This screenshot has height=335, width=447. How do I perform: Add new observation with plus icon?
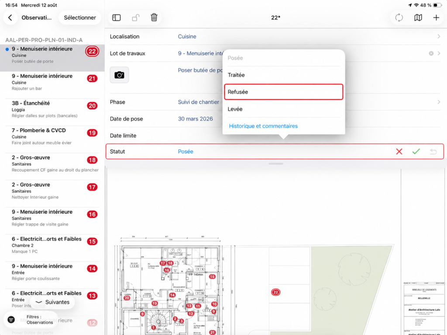point(436,17)
